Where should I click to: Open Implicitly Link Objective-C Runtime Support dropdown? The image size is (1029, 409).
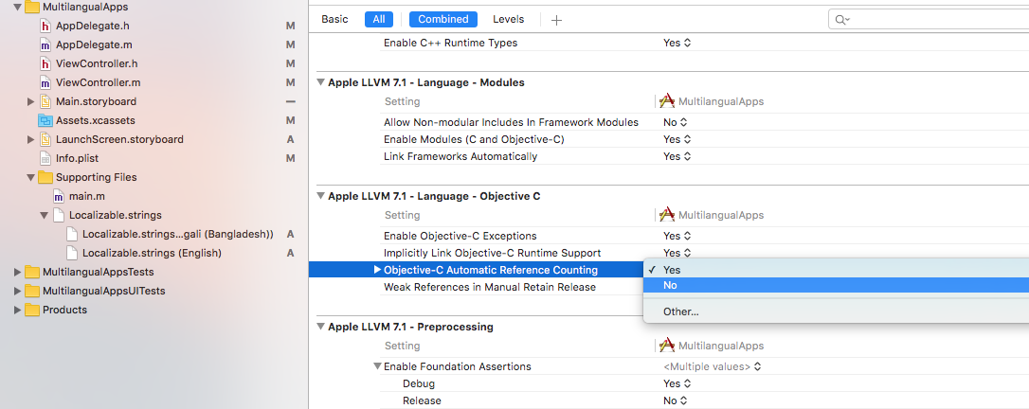pyautogui.click(x=677, y=253)
